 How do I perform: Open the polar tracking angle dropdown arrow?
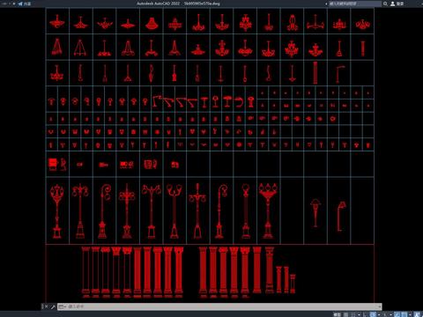click(379, 314)
